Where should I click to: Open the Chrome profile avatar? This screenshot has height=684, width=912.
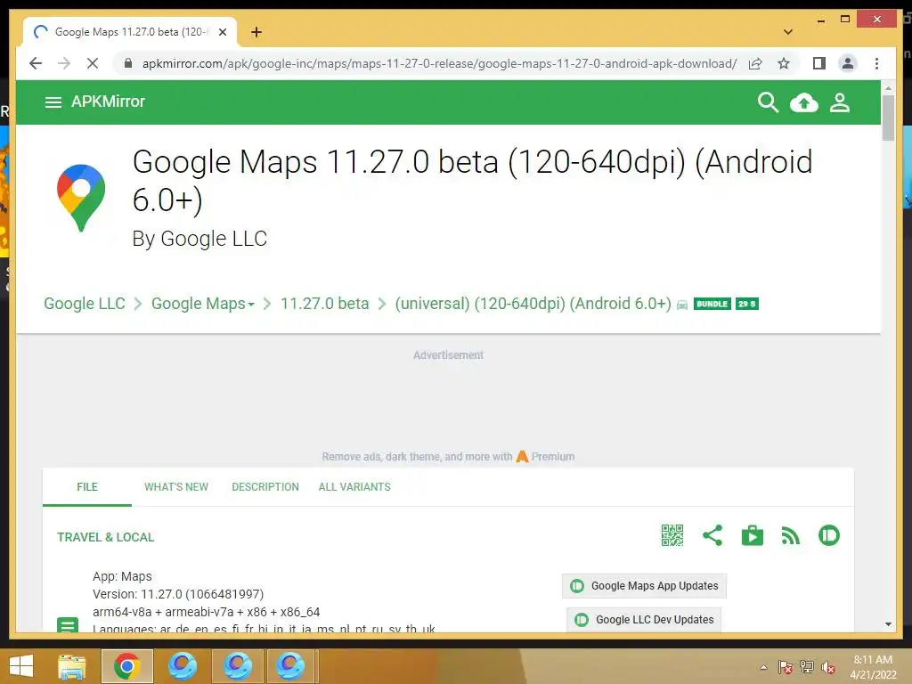click(848, 63)
